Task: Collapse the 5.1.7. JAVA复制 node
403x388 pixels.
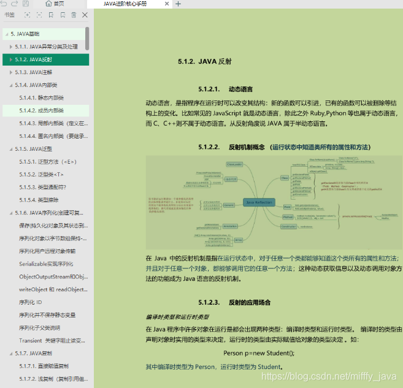Action: click(x=11, y=354)
